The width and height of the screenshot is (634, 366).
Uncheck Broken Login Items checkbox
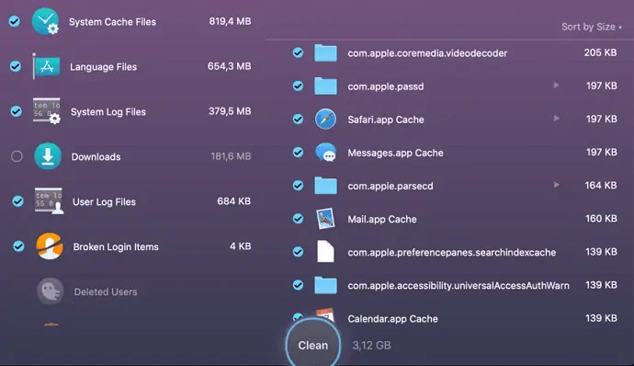click(18, 246)
